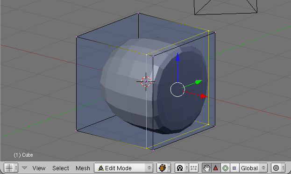Open the pivot point selector

pos(182,168)
